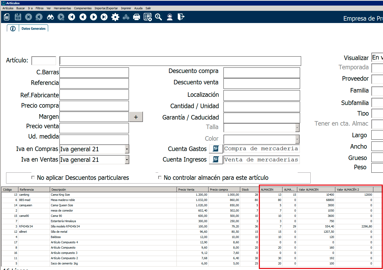Click the exit door icon
383x270 pixels.
(181, 17)
